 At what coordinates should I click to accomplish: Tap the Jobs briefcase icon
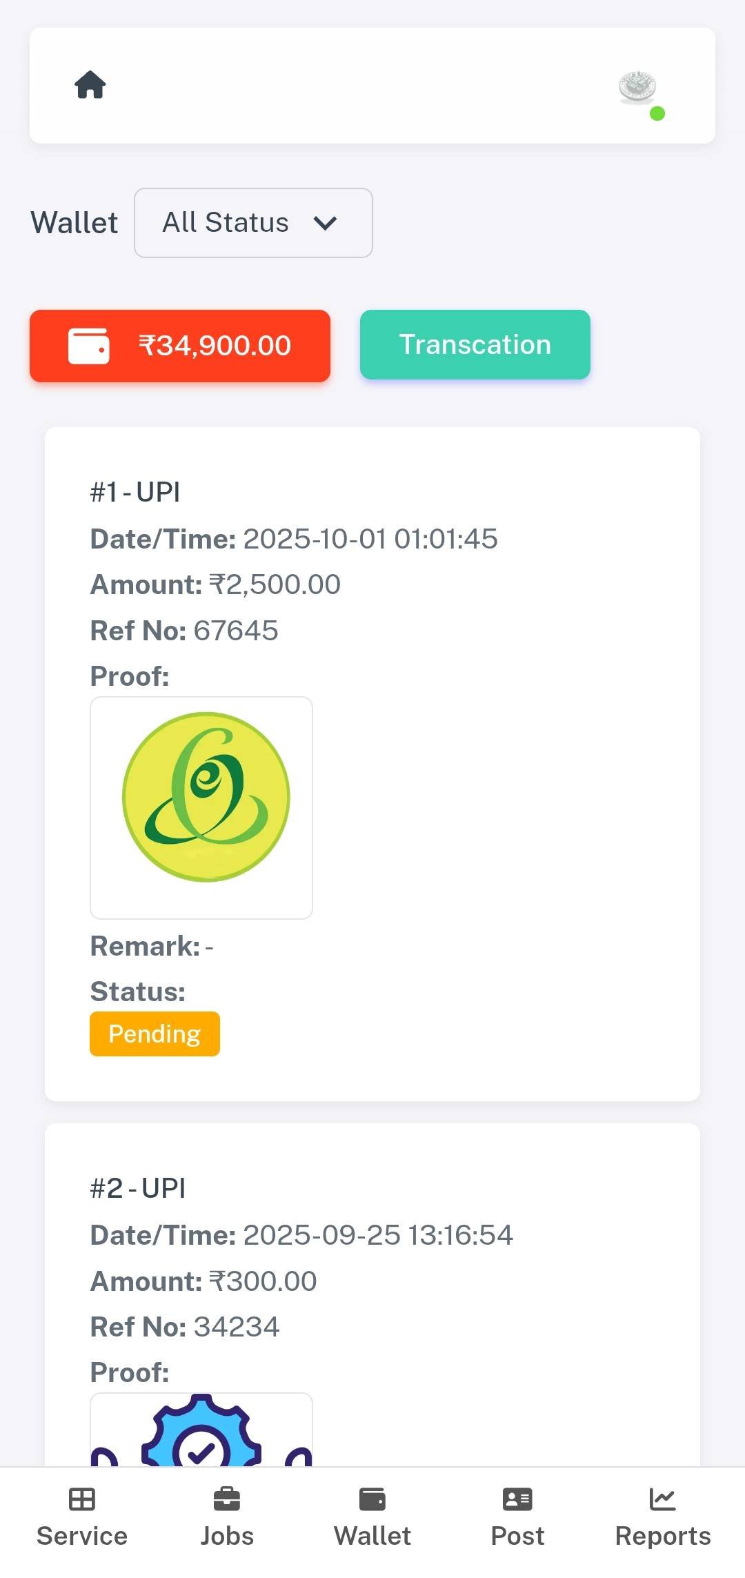pos(227,1499)
